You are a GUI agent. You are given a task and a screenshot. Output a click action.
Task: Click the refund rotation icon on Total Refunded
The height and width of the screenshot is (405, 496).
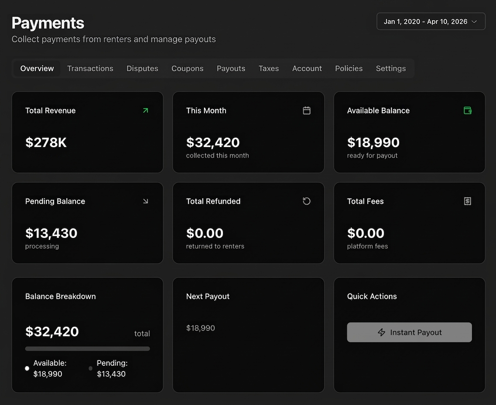[x=307, y=201]
